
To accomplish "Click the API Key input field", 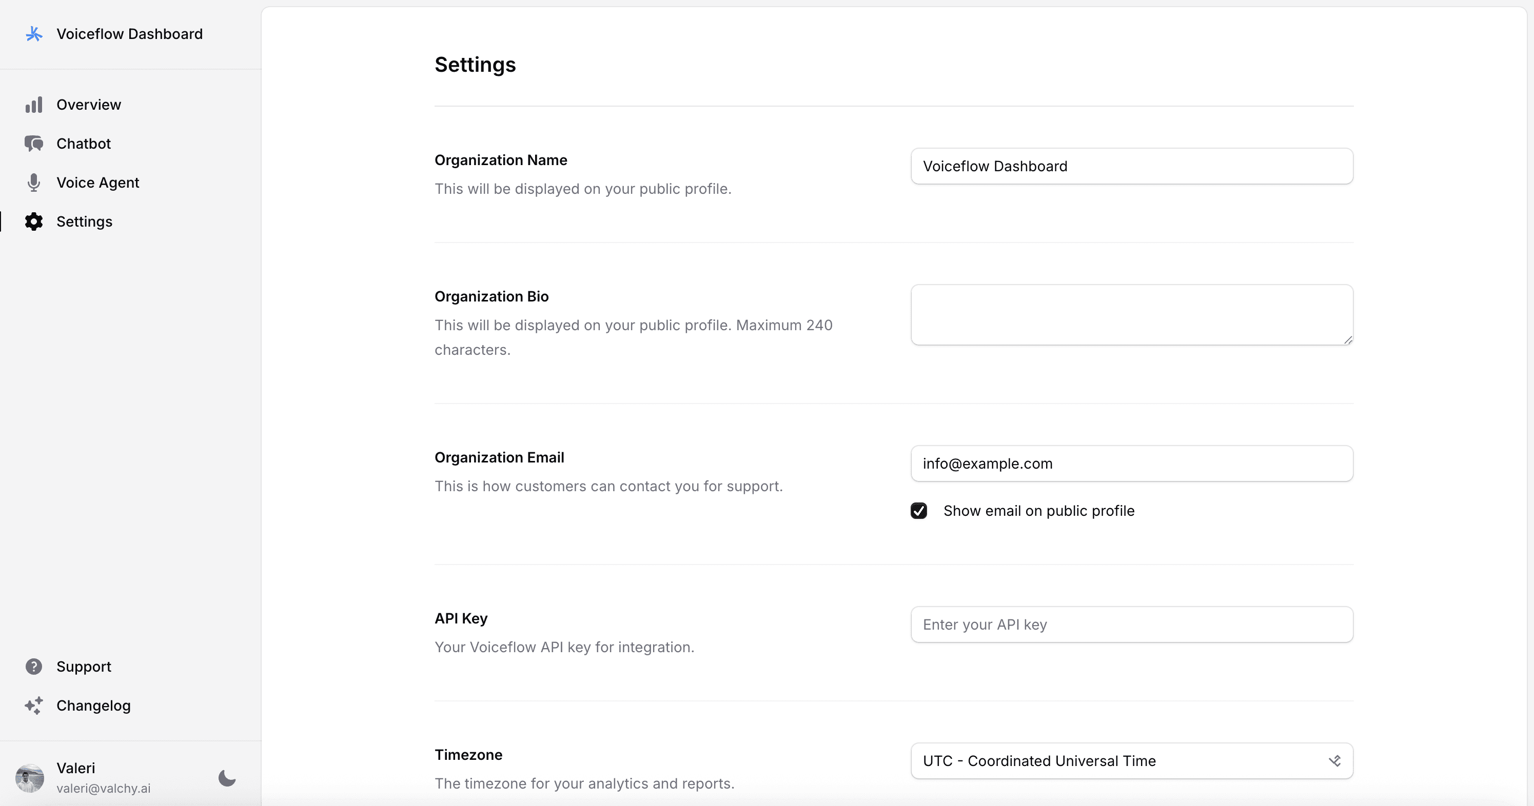I will 1131,624.
